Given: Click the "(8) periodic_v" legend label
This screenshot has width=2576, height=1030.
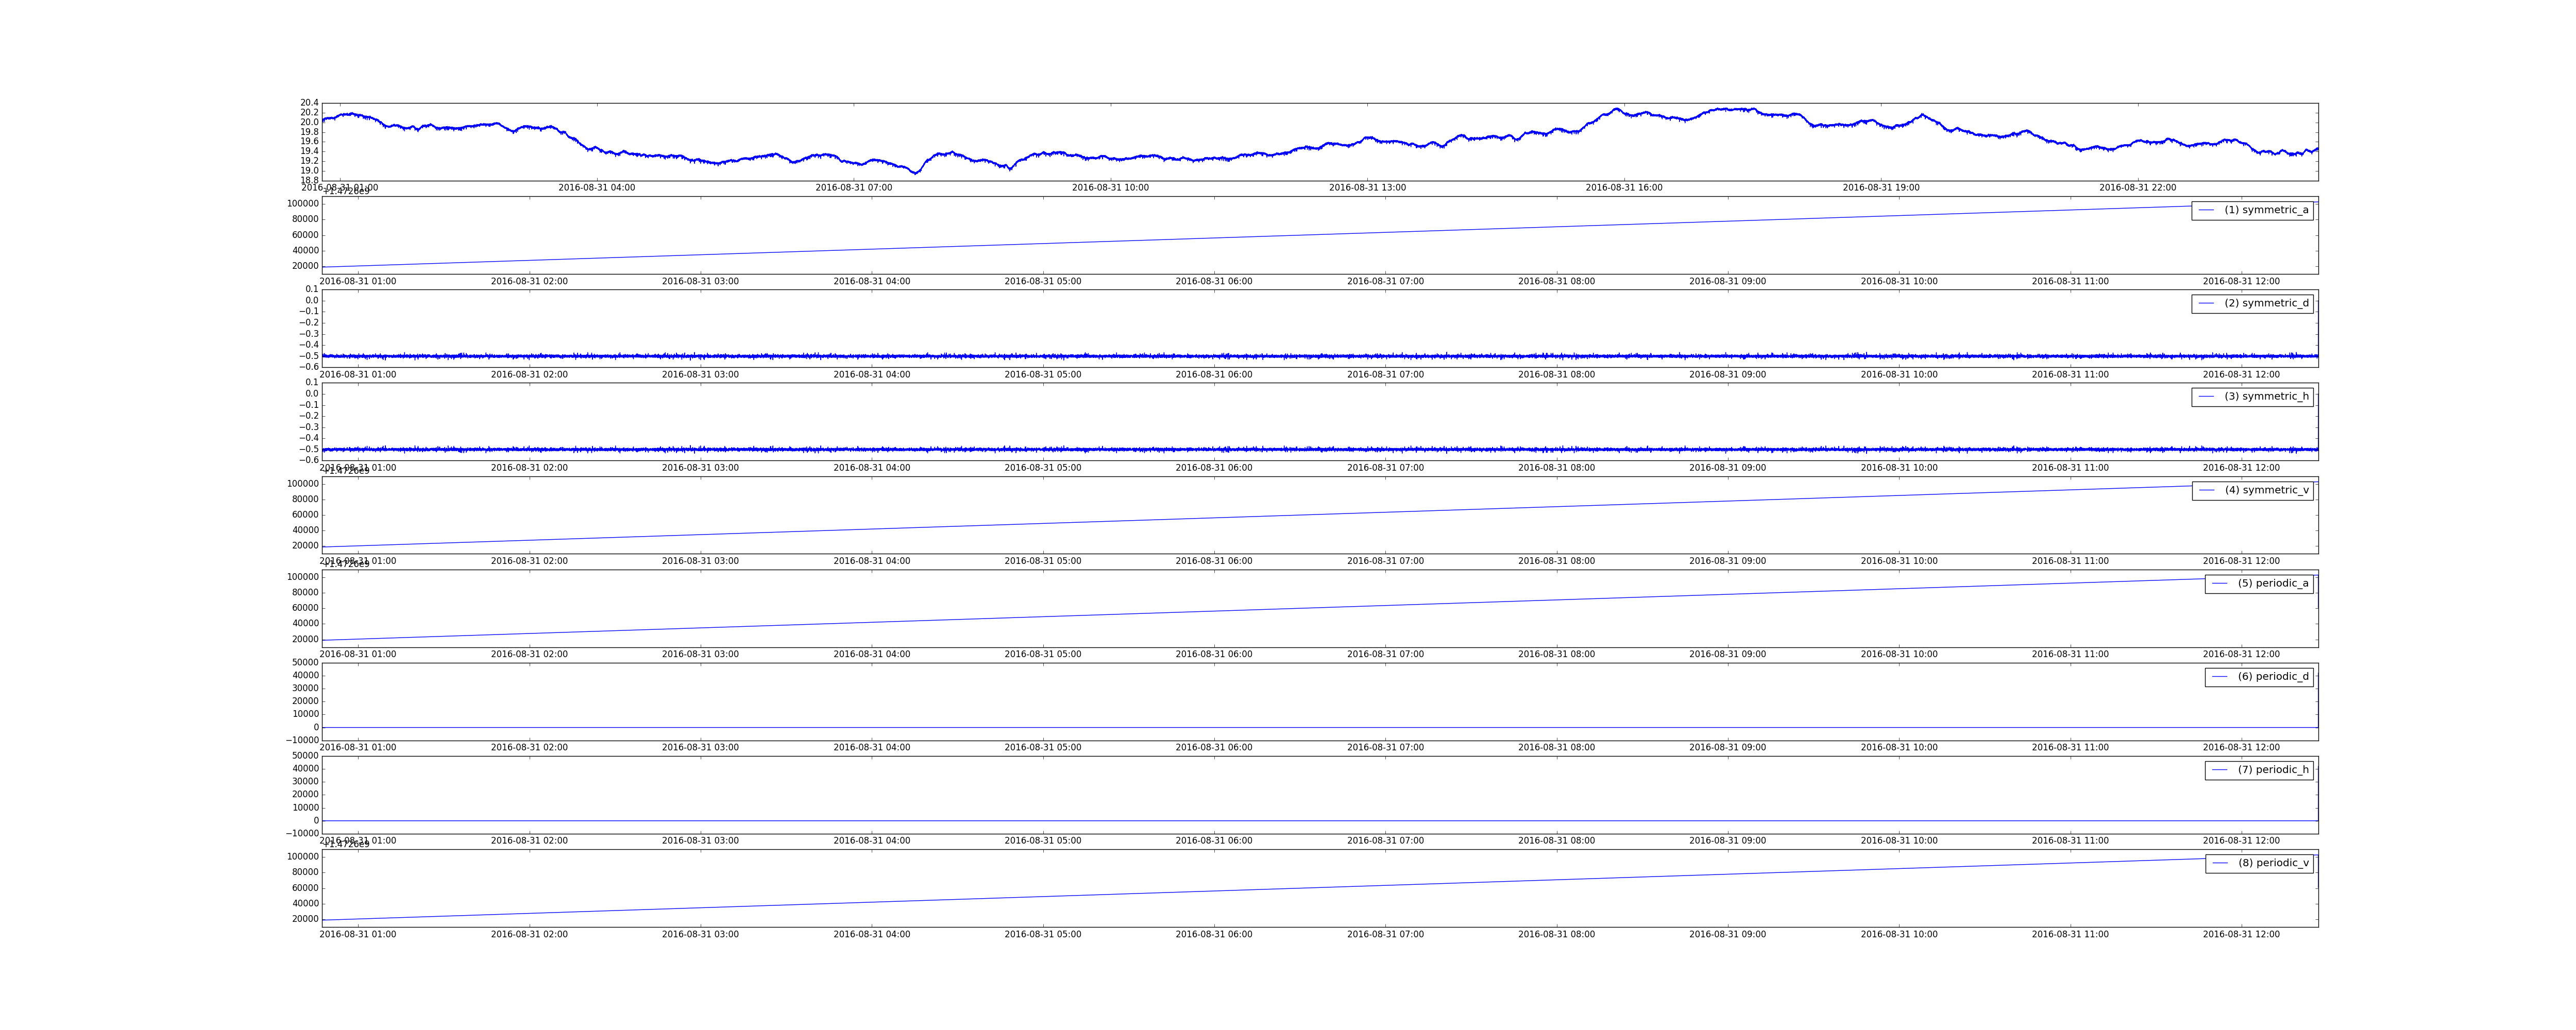Looking at the screenshot, I should pyautogui.click(x=2273, y=863).
